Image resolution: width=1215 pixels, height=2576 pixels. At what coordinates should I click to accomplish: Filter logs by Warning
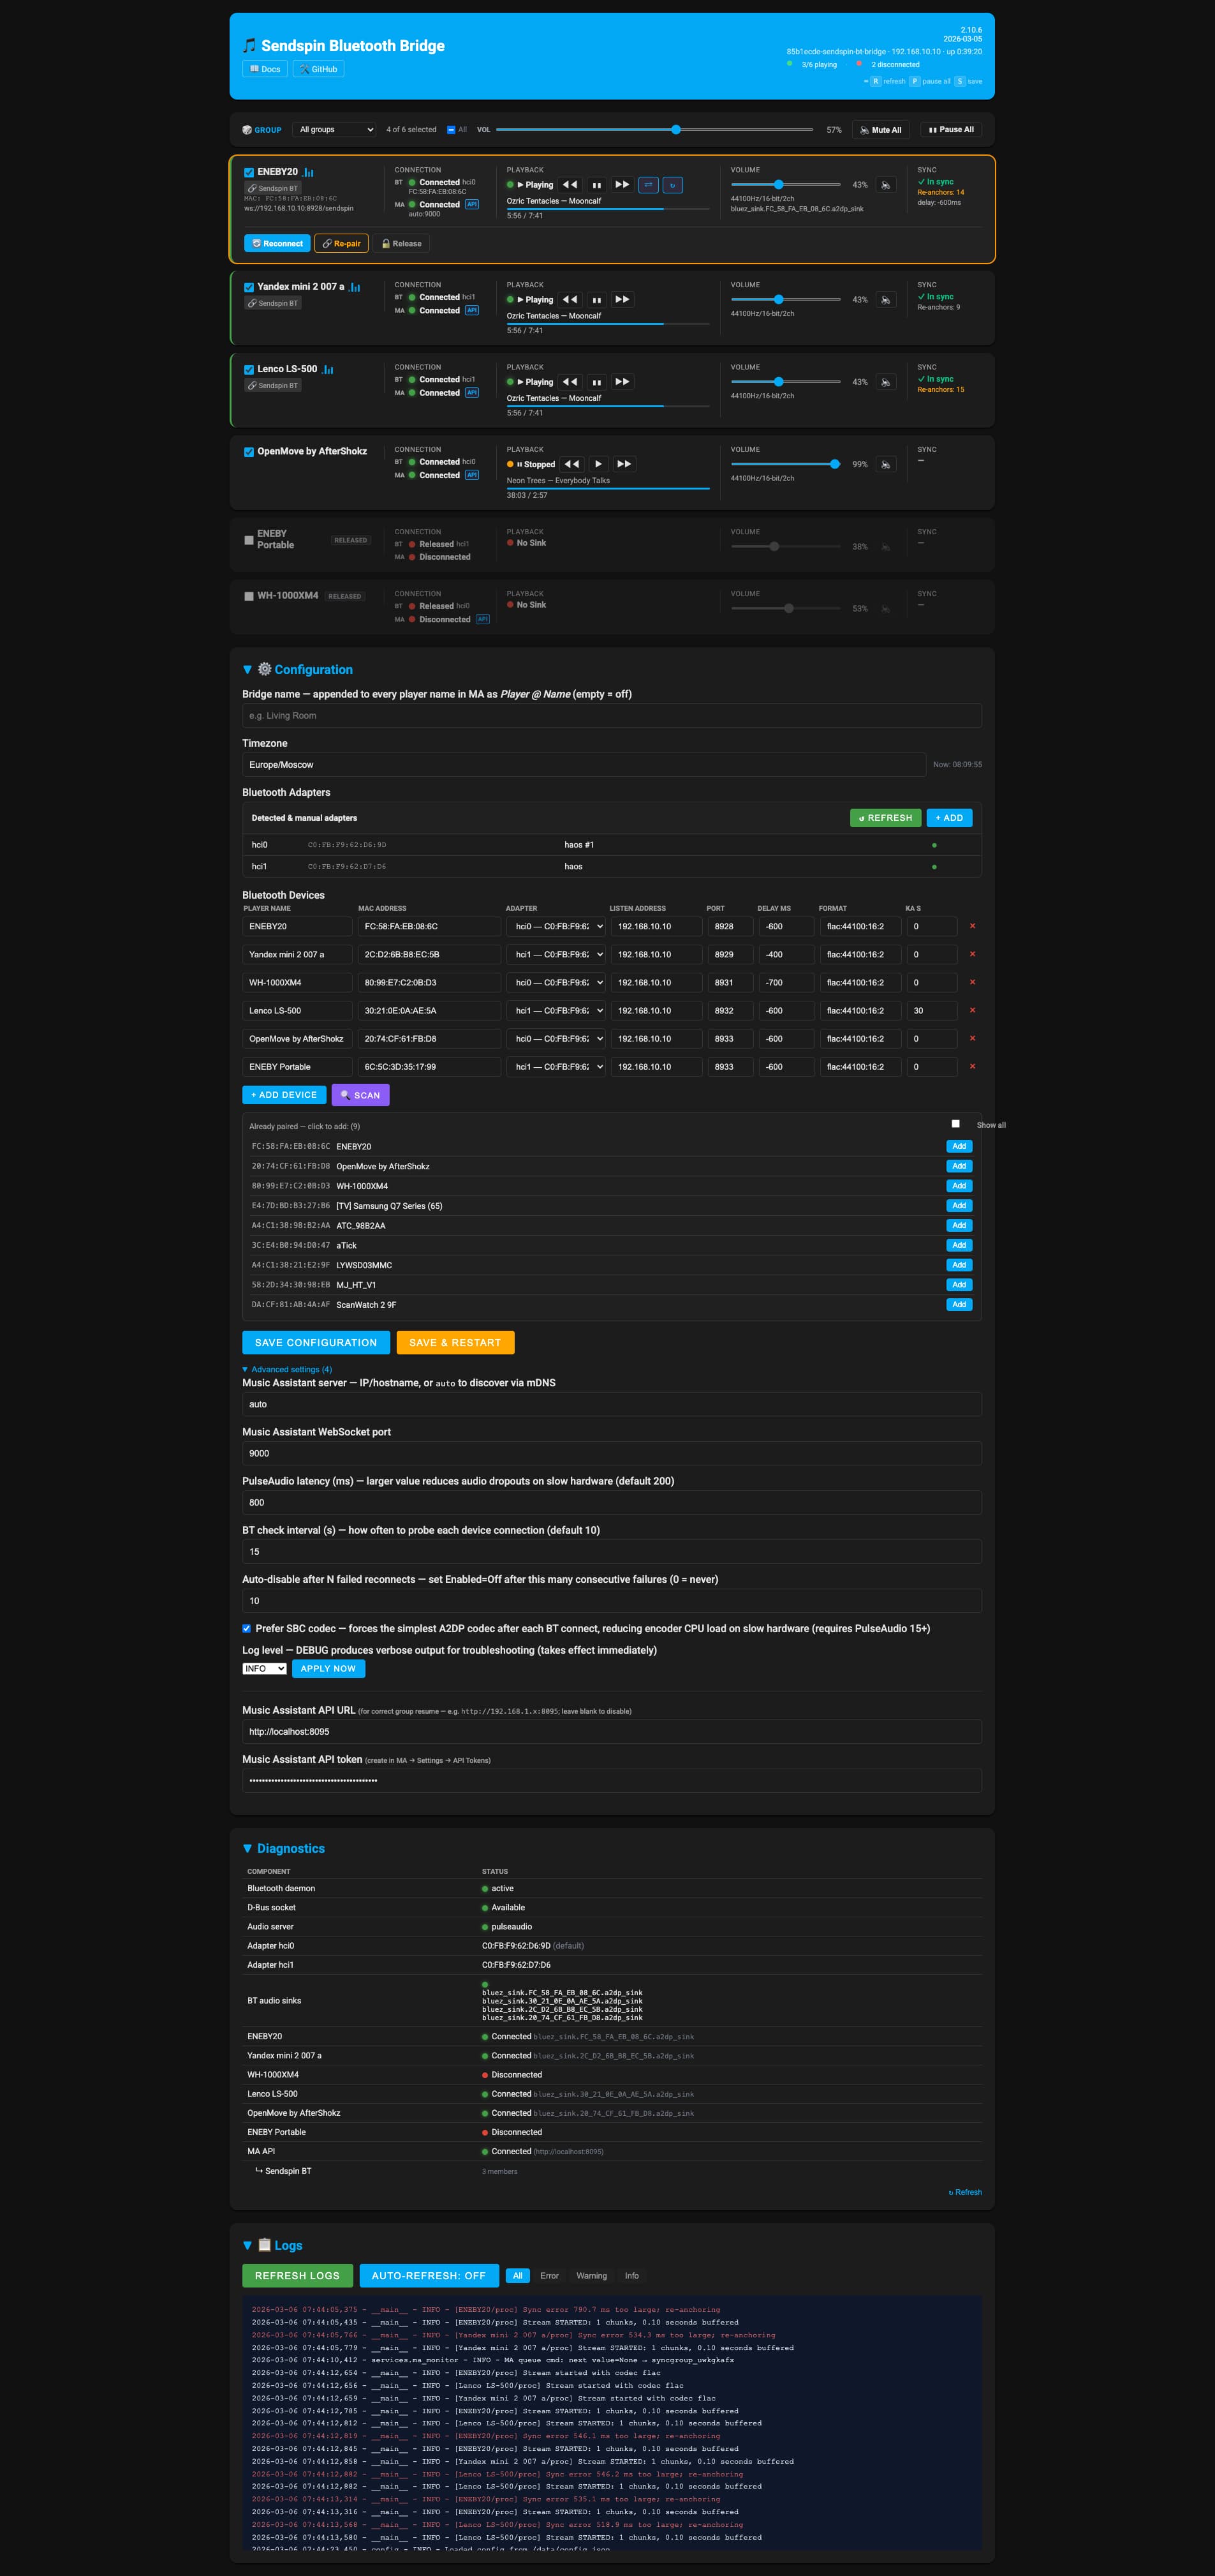(591, 2275)
